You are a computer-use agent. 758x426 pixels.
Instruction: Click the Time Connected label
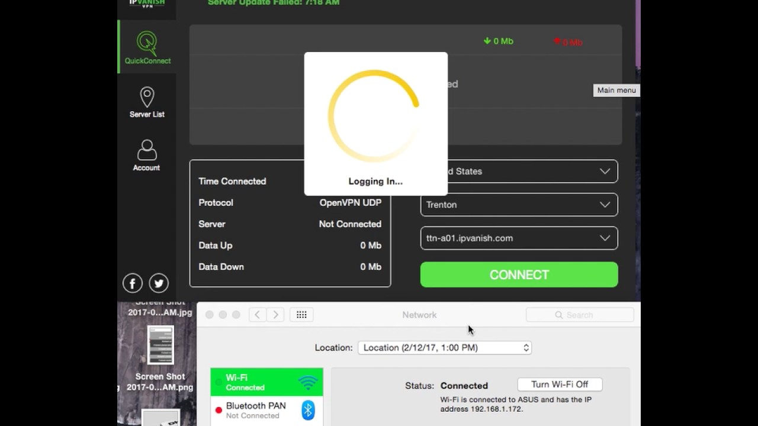[232, 181]
